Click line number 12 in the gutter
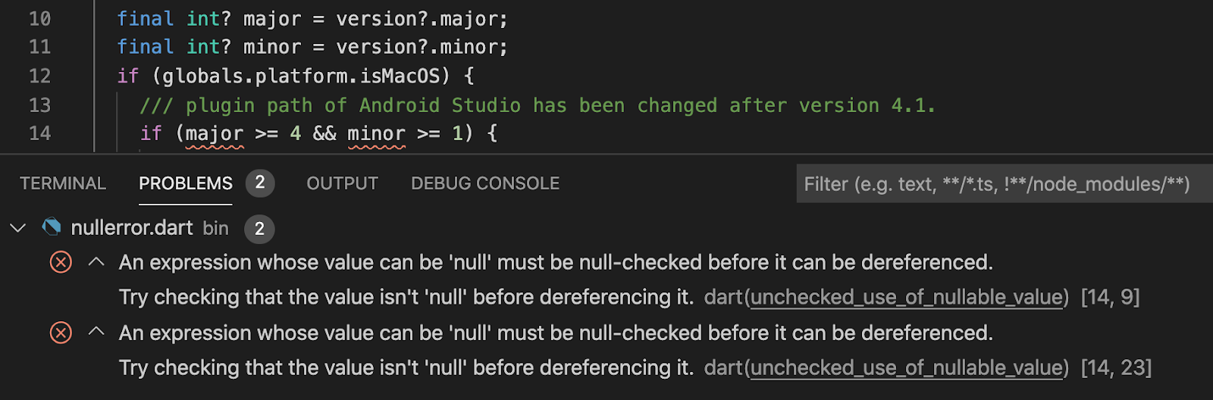 click(39, 76)
